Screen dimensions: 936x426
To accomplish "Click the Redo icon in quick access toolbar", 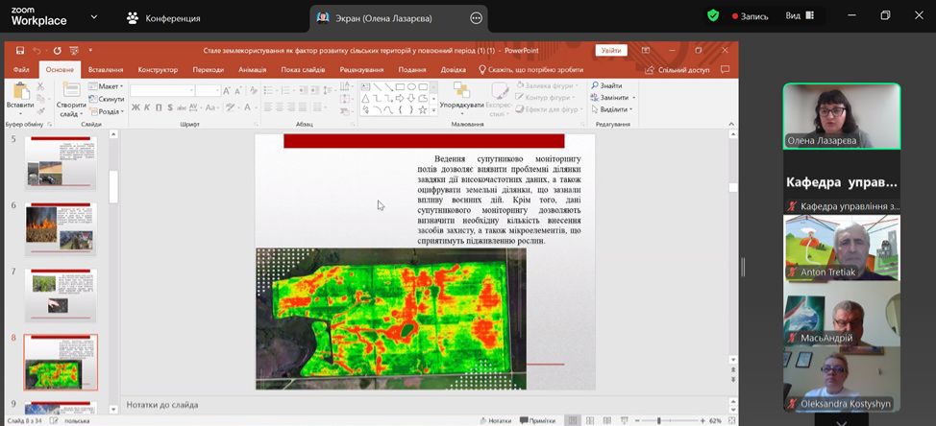I will click(x=57, y=51).
